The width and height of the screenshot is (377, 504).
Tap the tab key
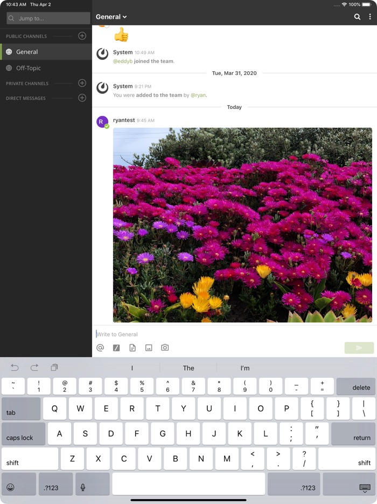(x=21, y=408)
